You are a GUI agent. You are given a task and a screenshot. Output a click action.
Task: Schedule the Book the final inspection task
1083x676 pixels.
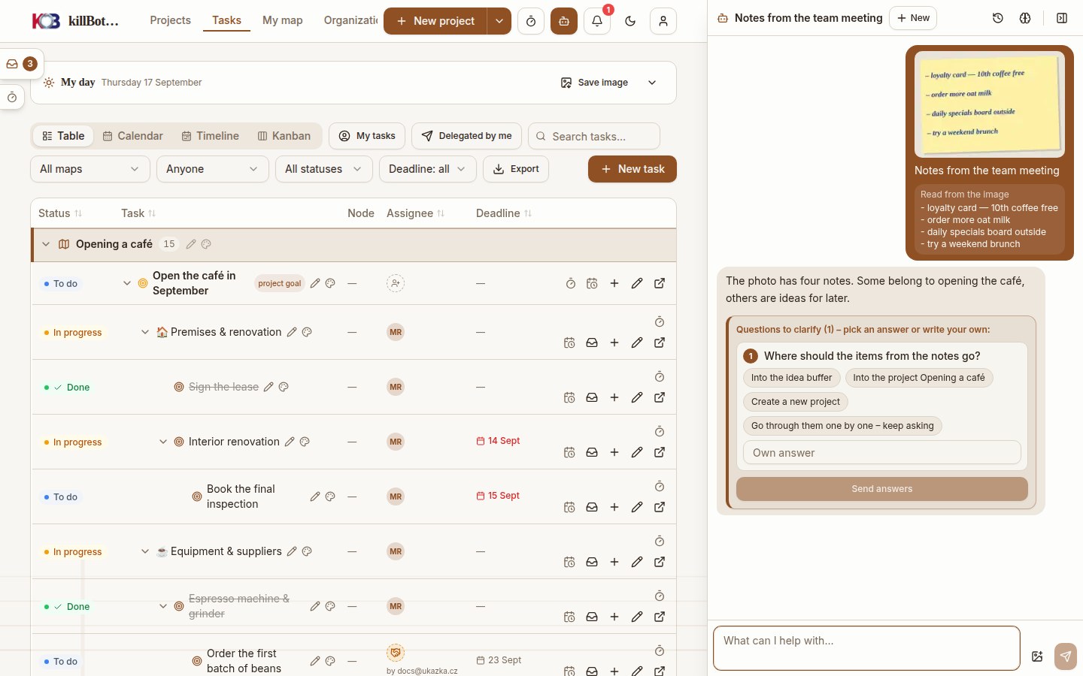[x=569, y=507]
